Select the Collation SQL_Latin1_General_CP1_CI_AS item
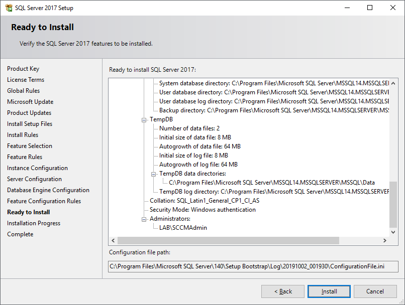The height and width of the screenshot is (305, 405). point(204,201)
